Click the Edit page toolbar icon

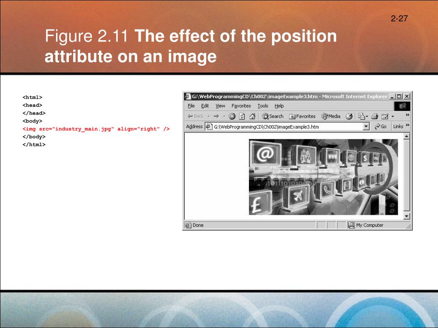385,116
